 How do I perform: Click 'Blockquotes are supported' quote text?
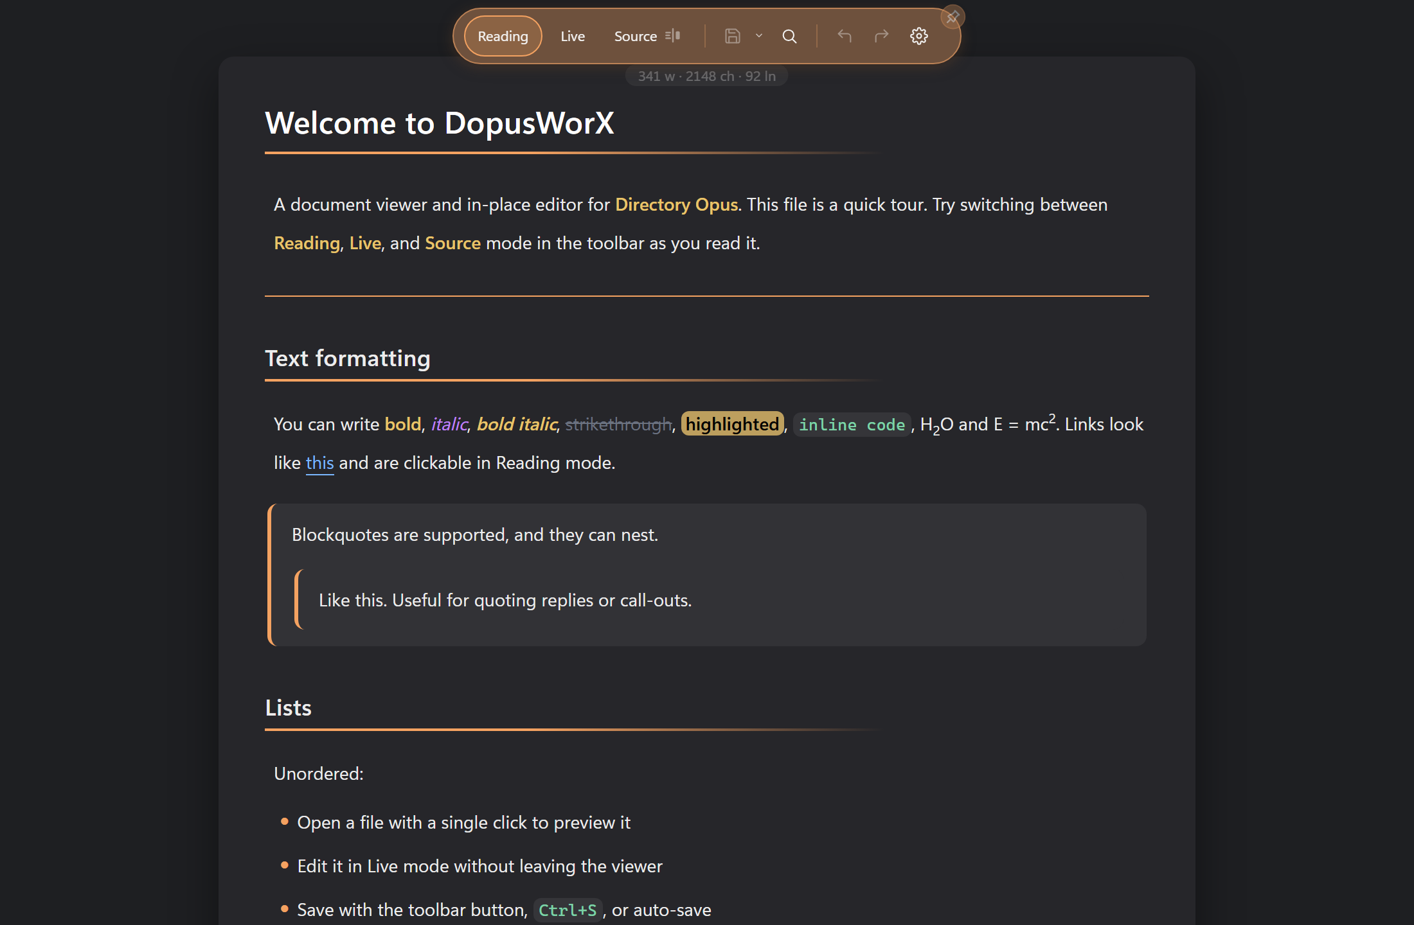475,535
